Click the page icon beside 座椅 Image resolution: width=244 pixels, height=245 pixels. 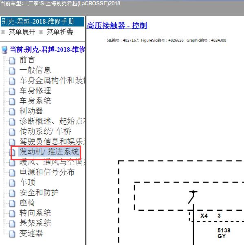click(12, 203)
